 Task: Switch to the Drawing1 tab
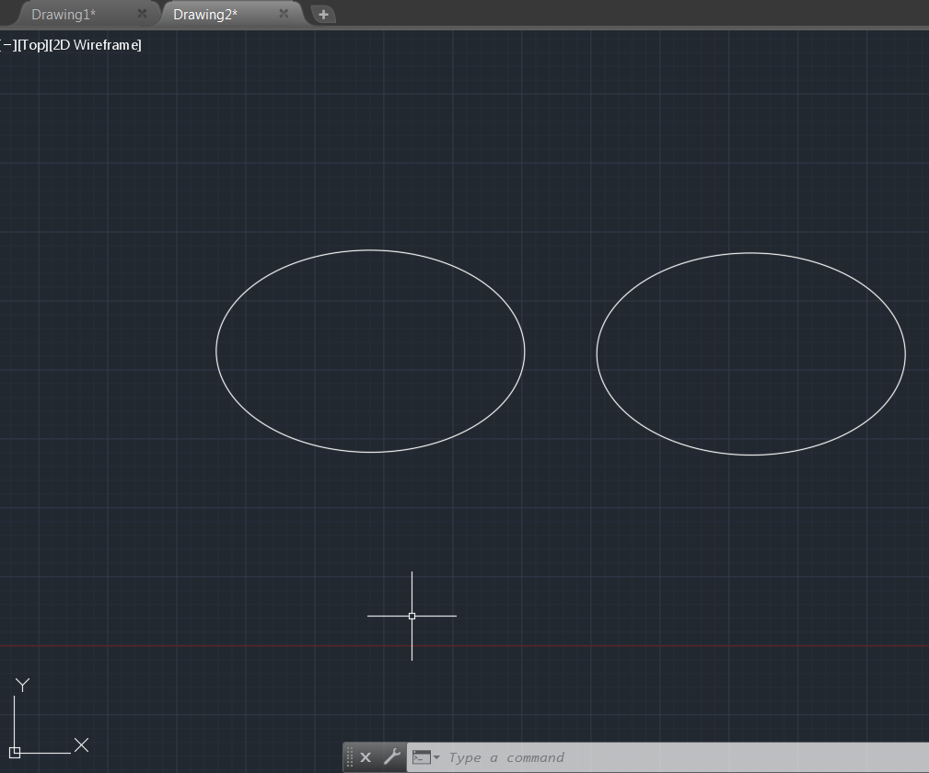pos(64,14)
